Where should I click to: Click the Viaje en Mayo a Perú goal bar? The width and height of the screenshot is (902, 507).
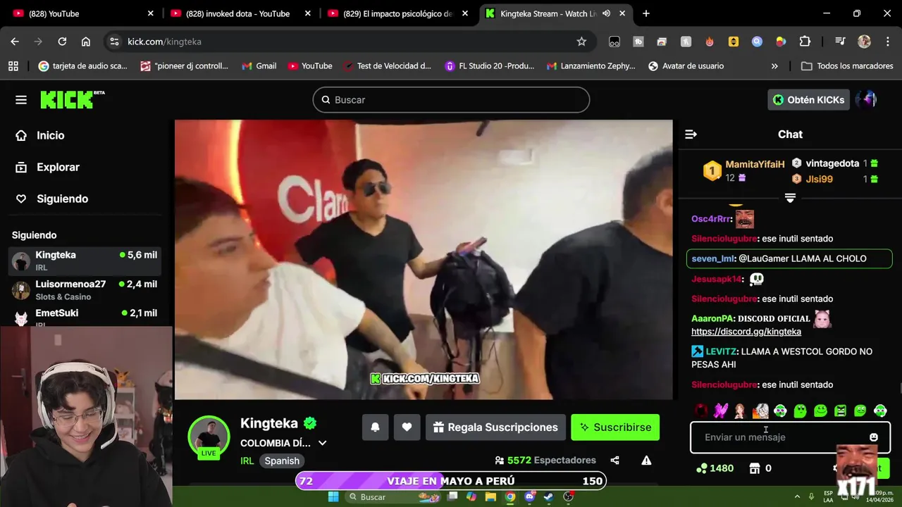click(451, 481)
